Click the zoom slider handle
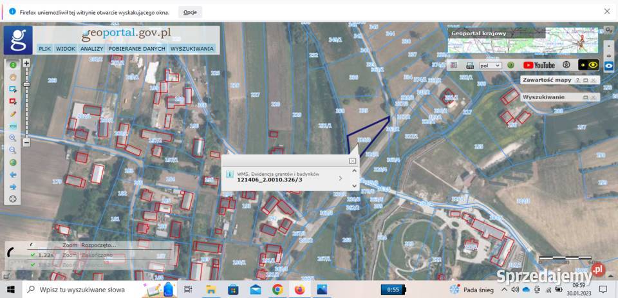 26,84
